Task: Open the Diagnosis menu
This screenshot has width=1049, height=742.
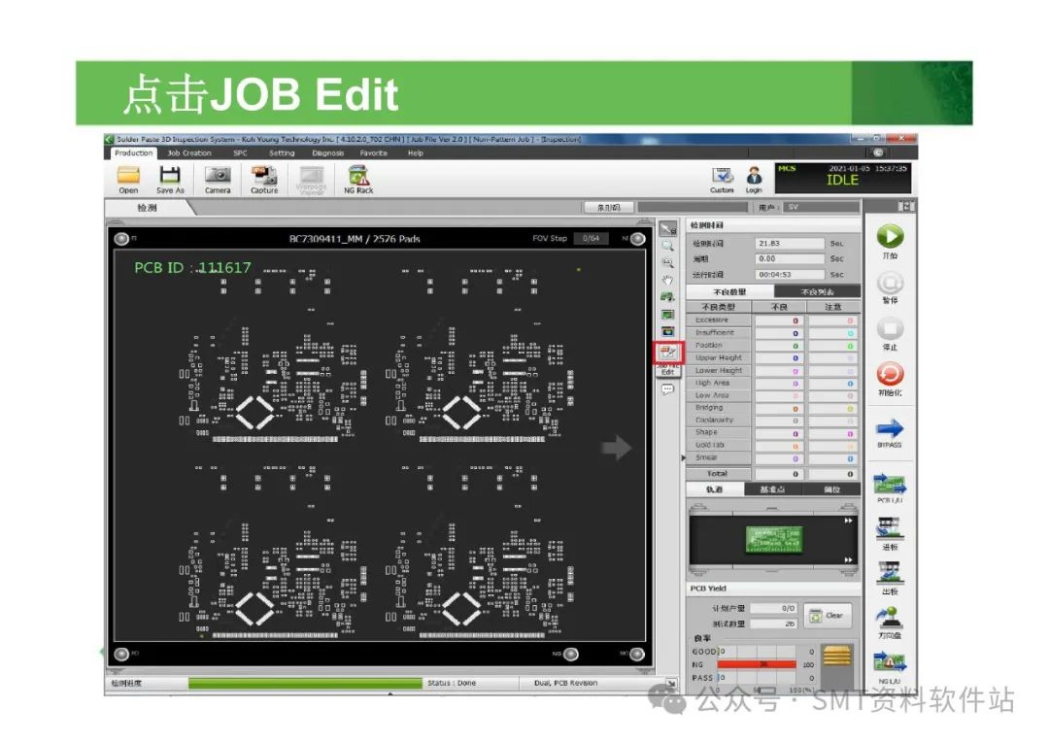Action: [328, 153]
